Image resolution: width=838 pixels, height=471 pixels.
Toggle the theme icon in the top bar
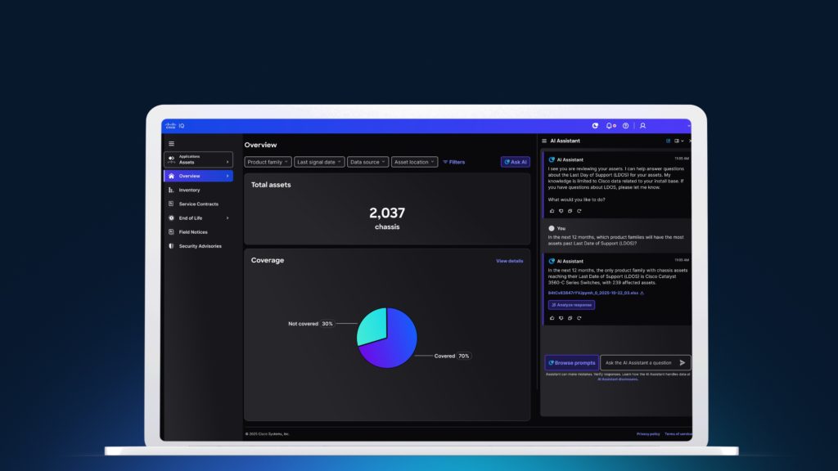[x=594, y=126]
